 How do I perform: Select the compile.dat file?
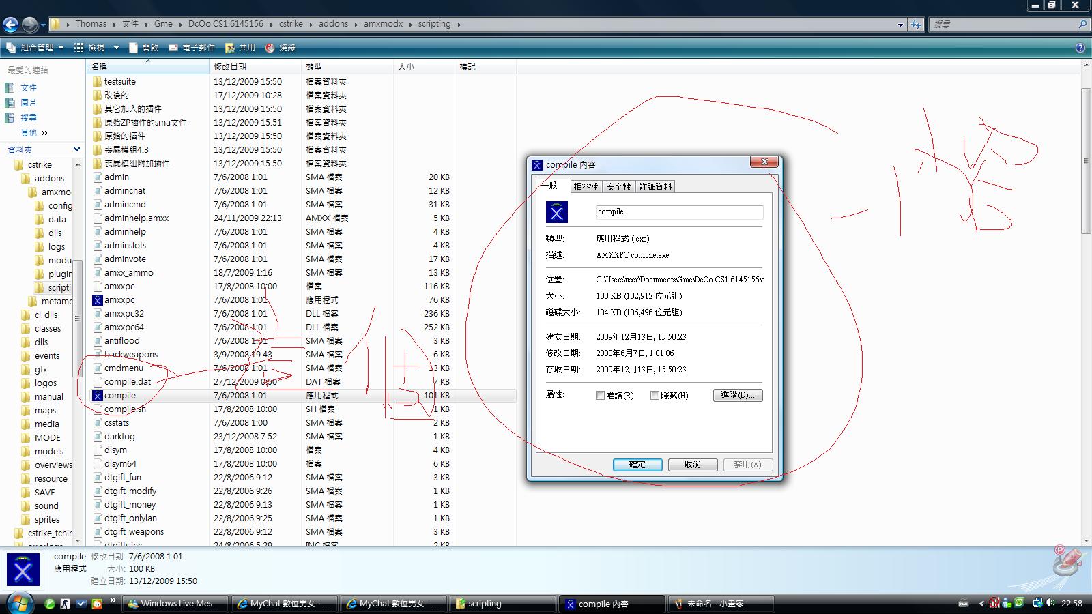(x=128, y=382)
